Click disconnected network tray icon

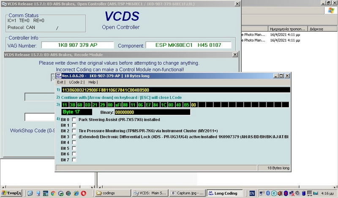tap(292, 193)
